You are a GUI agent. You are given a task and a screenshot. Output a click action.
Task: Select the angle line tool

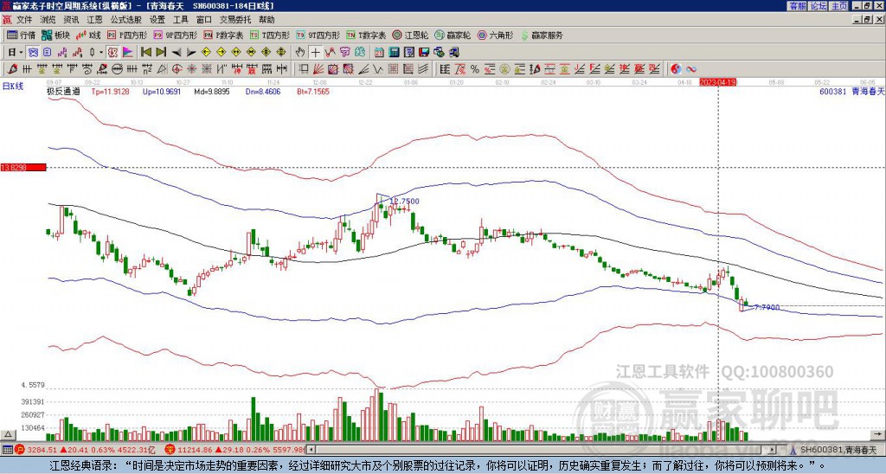tap(363, 69)
